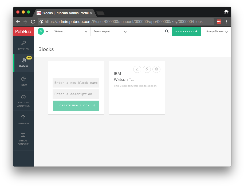
Task: Click the duplicate icon on IBM Watson block
Action: pos(147,69)
